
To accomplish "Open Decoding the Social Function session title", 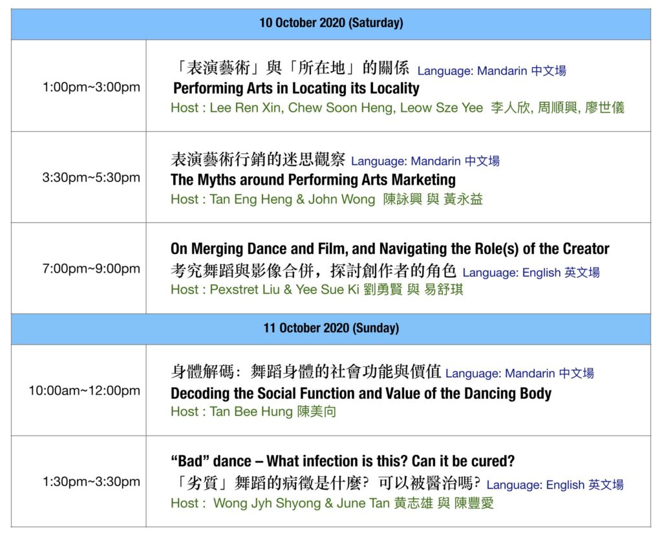I will 361,394.
